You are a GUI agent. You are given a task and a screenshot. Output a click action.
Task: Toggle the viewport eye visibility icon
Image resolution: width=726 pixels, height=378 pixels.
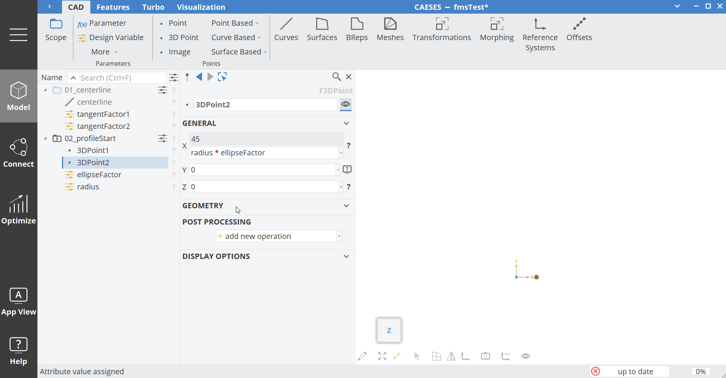(x=525, y=356)
